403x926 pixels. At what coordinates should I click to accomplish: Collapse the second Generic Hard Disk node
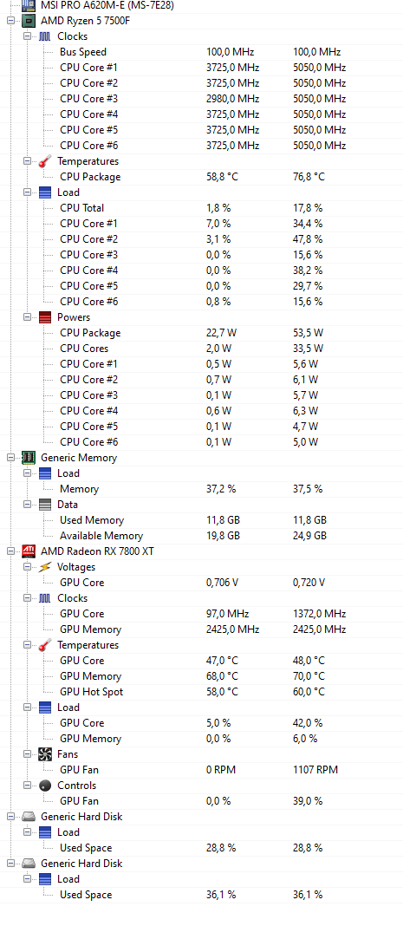pos(10,864)
